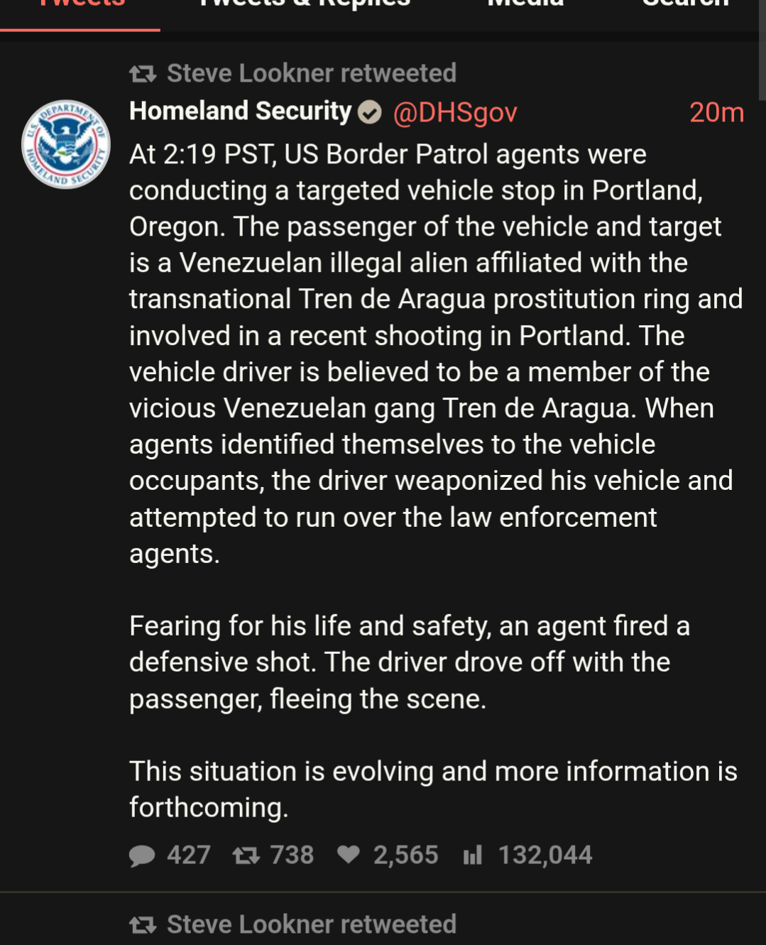The height and width of the screenshot is (945, 766).
Task: Click the views bar chart icon
Action: [x=472, y=855]
